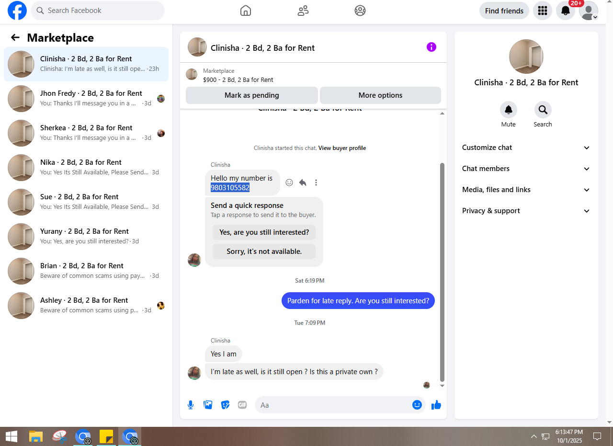Open the emoji picker in message box

click(417, 405)
